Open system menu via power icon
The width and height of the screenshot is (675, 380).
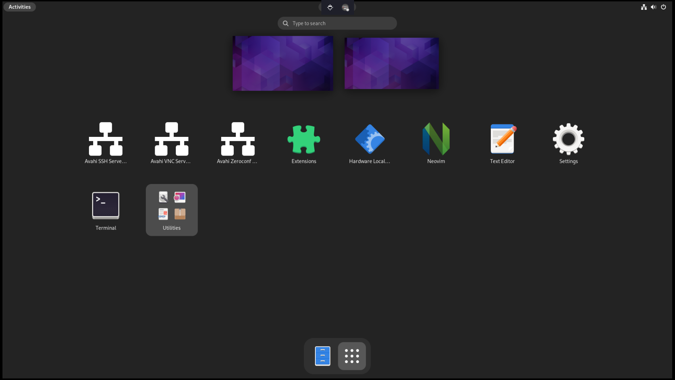[663, 7]
